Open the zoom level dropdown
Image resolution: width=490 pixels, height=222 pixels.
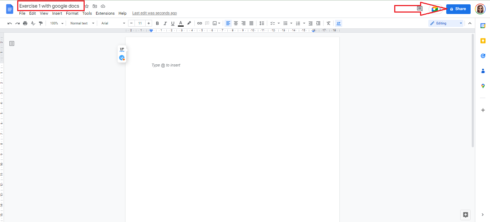pyautogui.click(x=57, y=23)
